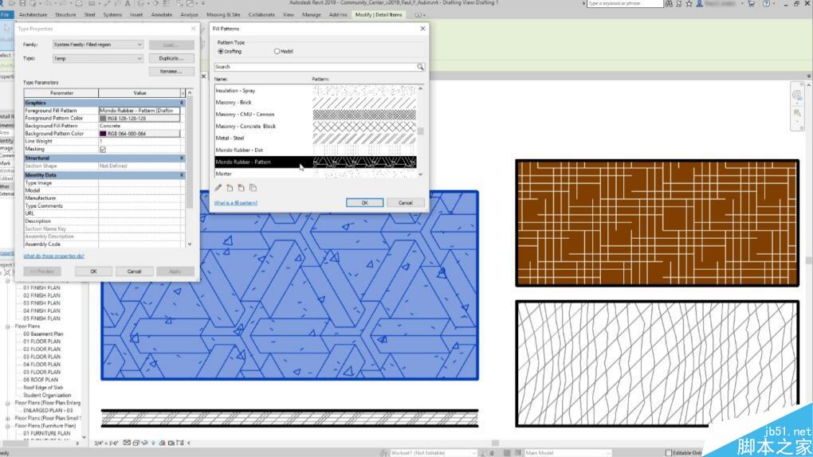Open the Type dropdown showing Temp
This screenshot has width=813, height=457.
point(97,59)
